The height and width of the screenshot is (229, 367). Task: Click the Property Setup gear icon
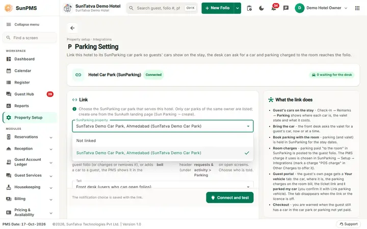(x=9, y=118)
